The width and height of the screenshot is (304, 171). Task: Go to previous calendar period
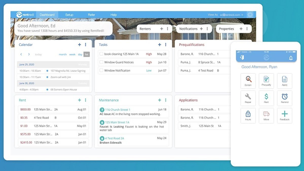click(21, 54)
